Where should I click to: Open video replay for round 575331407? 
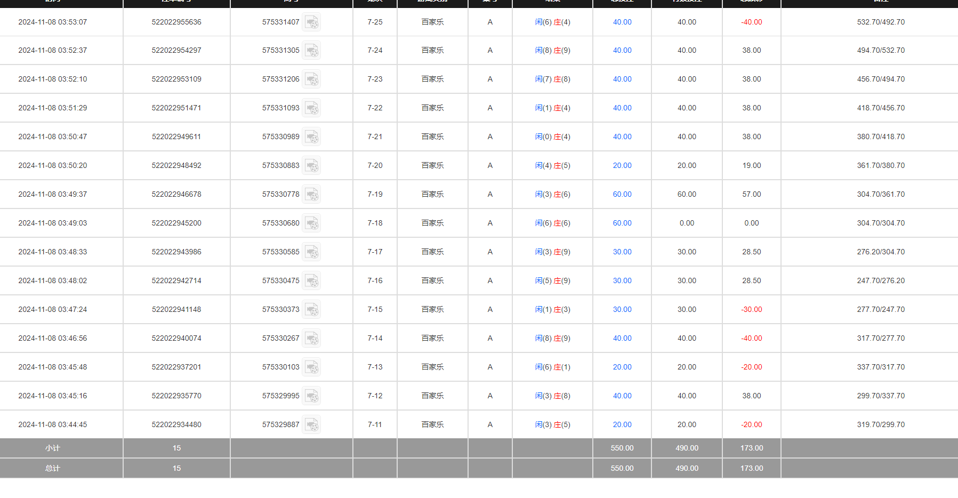point(311,22)
